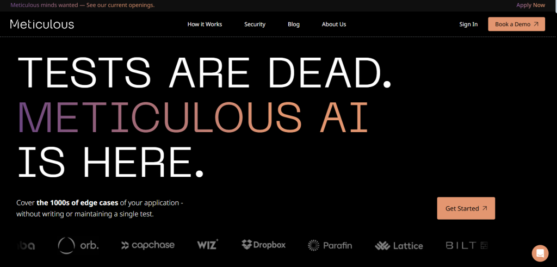Screen dimensions: 557x267
Task: Click the 'See our current openings' banner text
Action: click(119, 5)
